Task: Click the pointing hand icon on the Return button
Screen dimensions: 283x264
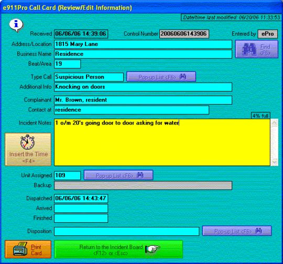Action: (x=153, y=249)
